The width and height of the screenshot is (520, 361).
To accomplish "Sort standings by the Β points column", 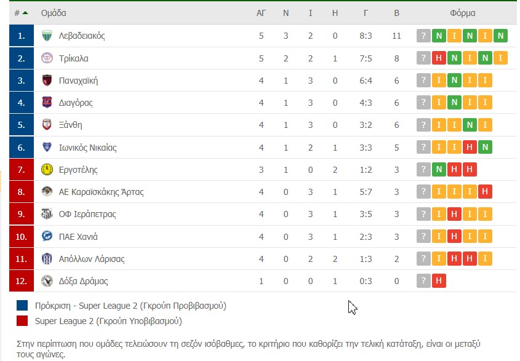I will coord(396,13).
